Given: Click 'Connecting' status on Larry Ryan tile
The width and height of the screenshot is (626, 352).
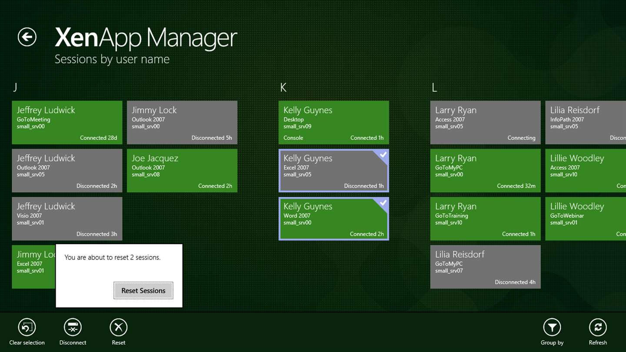Looking at the screenshot, I should [521, 138].
